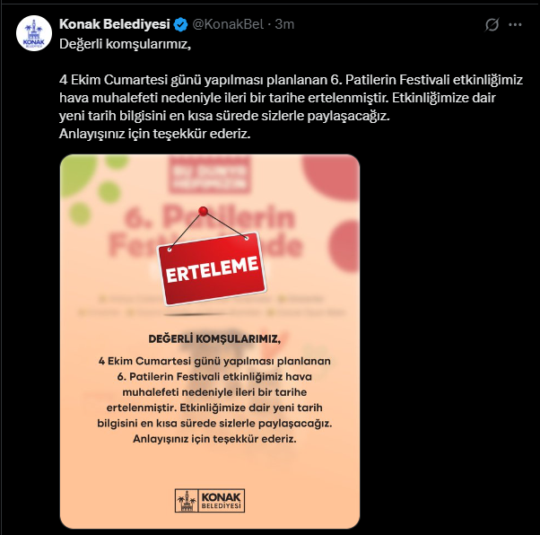Click the blurred red banner atop the poster

tap(210, 175)
